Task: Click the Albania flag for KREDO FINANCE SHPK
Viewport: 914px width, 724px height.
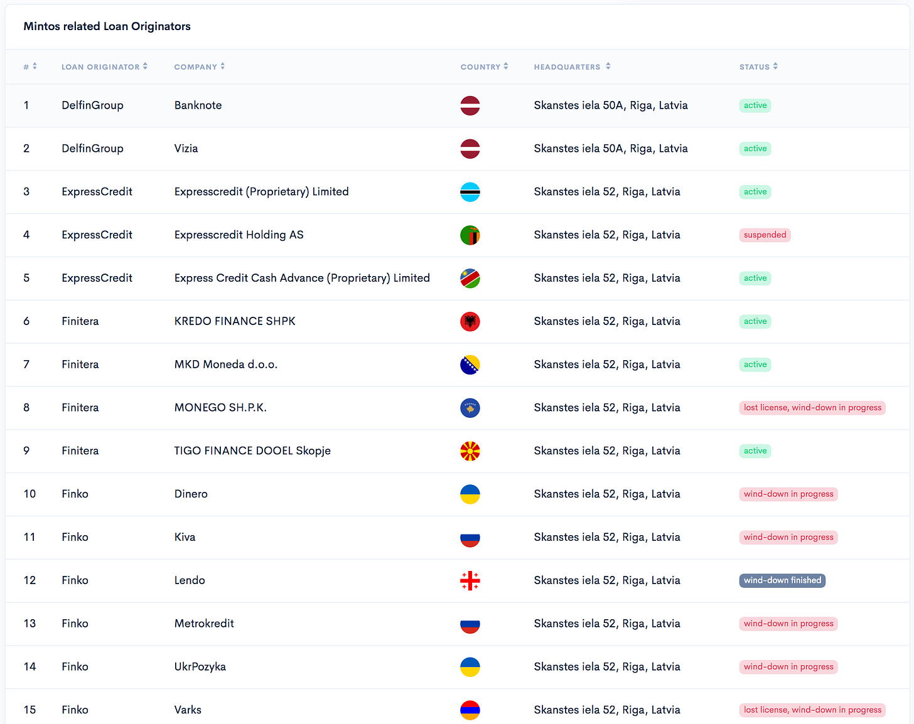Action: (470, 321)
